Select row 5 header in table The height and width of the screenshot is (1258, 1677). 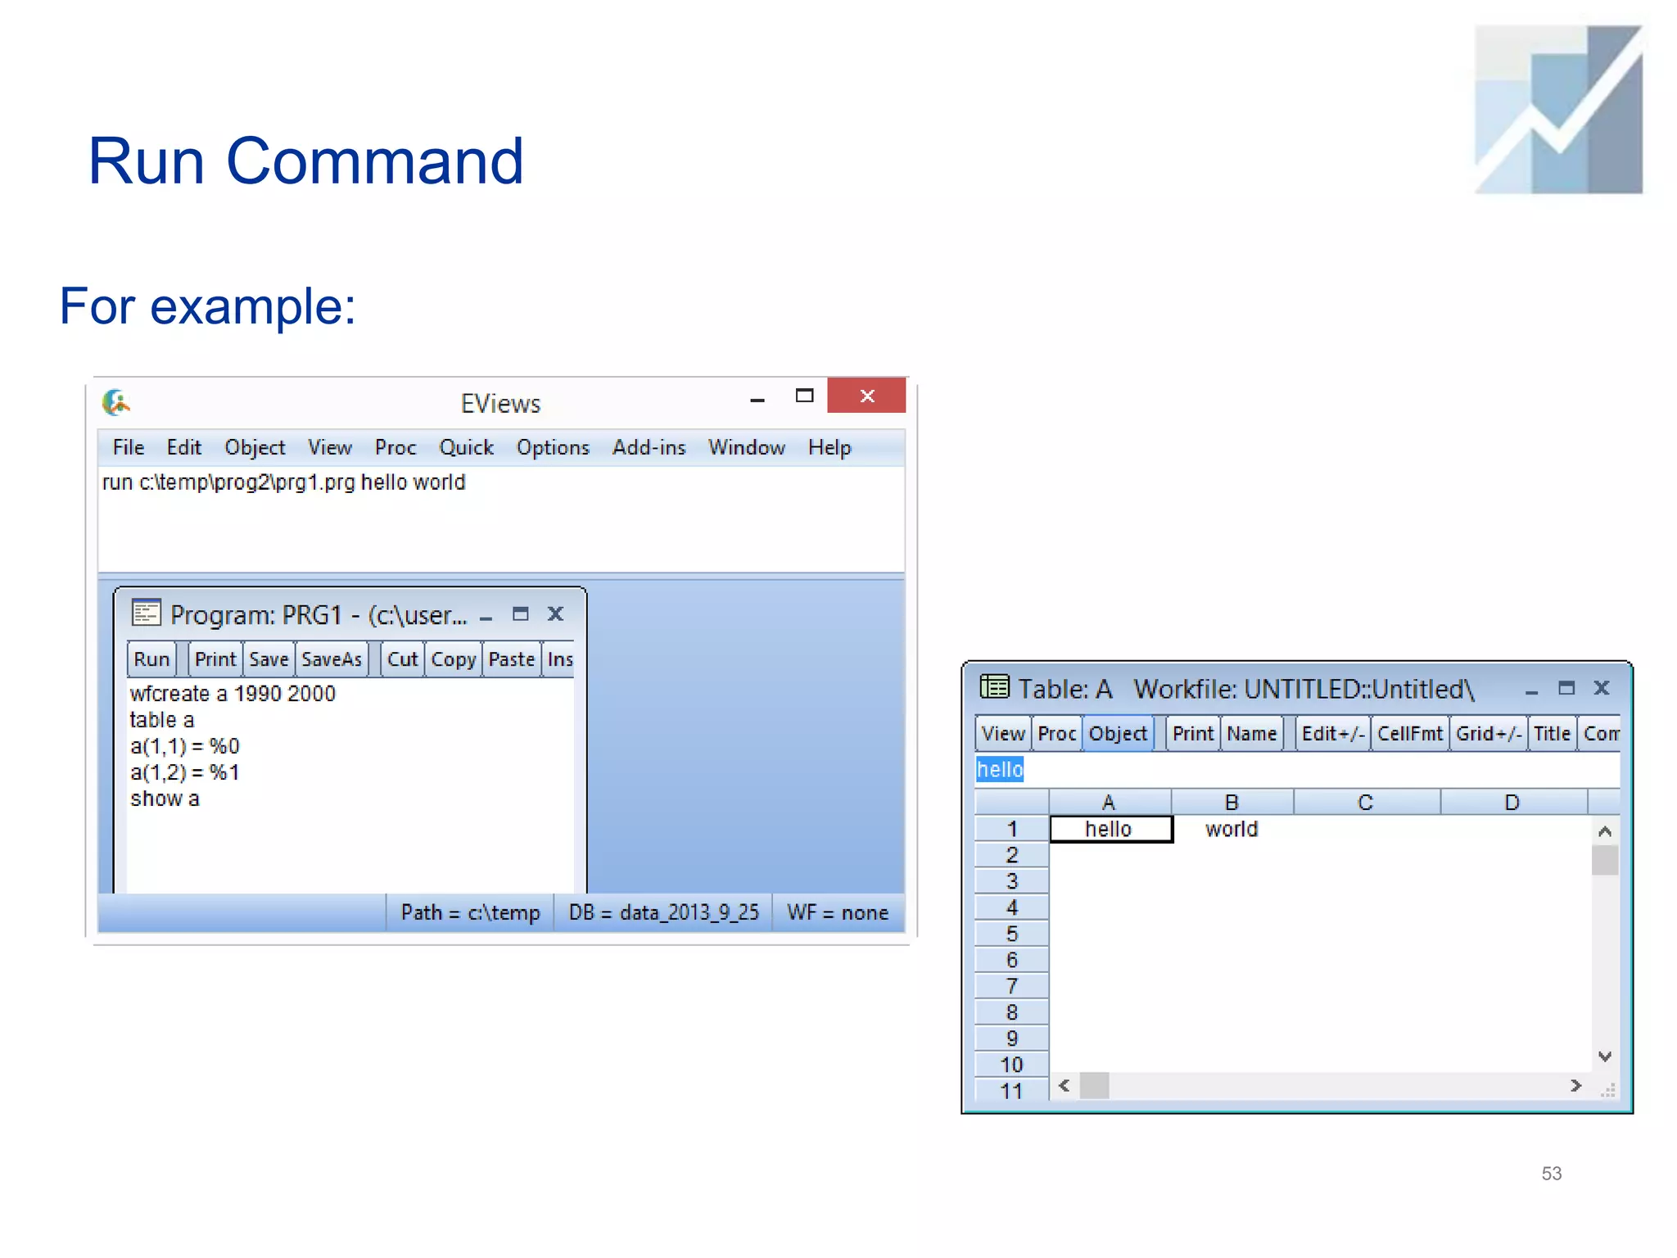pos(1012,934)
